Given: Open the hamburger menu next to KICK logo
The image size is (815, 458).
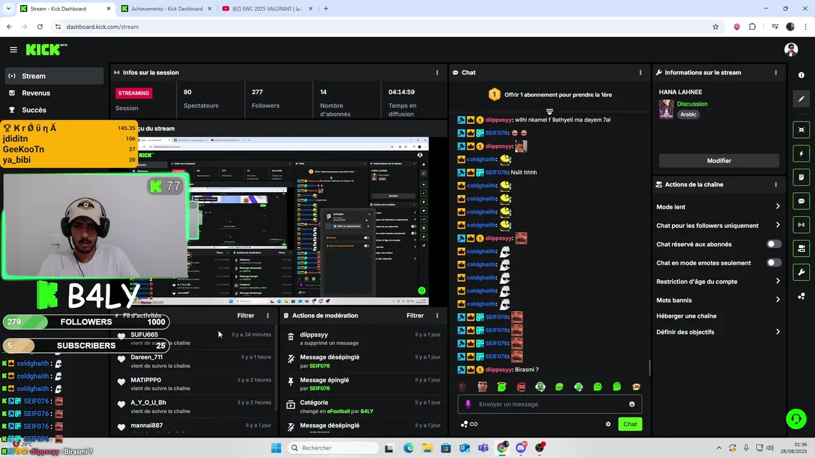Looking at the screenshot, I should [13, 50].
